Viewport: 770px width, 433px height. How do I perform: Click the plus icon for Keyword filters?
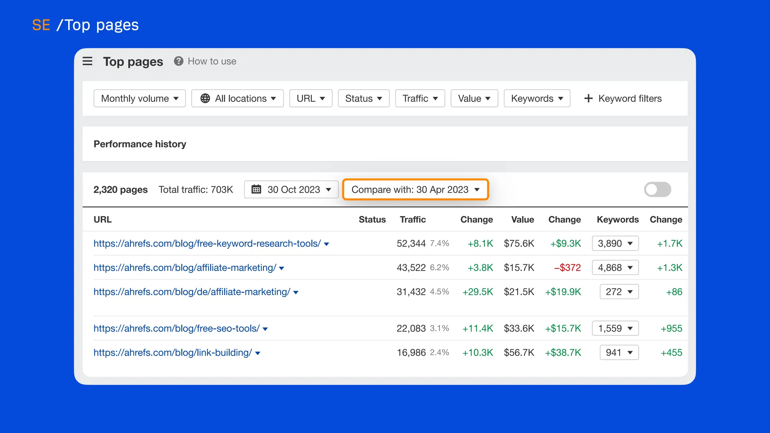click(588, 98)
